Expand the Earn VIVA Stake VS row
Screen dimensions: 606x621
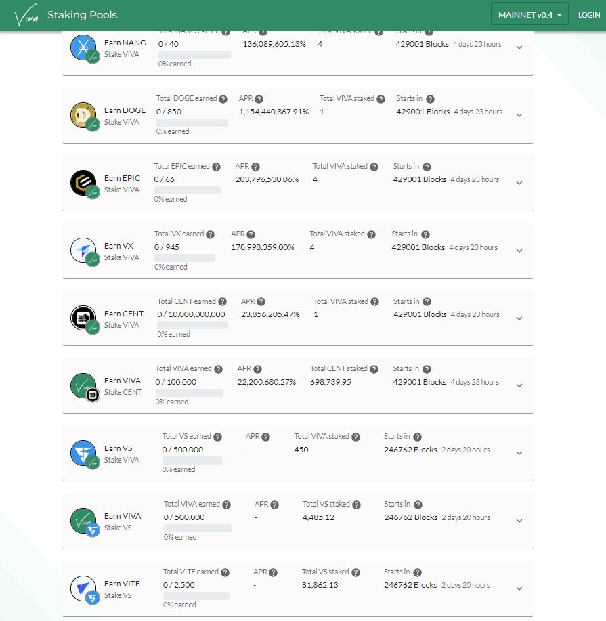(x=519, y=521)
